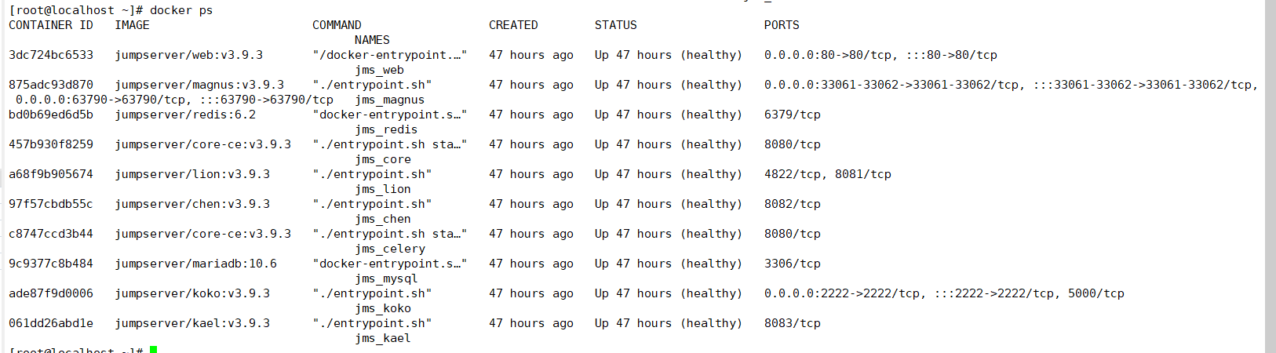Click the "./entrypoint.sh sta…" command of jms_core
Image resolution: width=1276 pixels, height=353 pixels.
pos(389,144)
